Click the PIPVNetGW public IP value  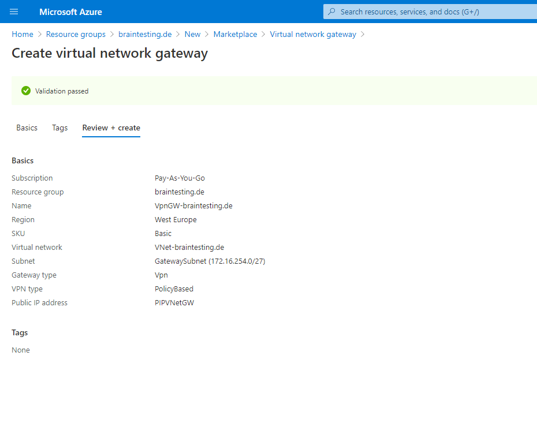[x=174, y=302]
